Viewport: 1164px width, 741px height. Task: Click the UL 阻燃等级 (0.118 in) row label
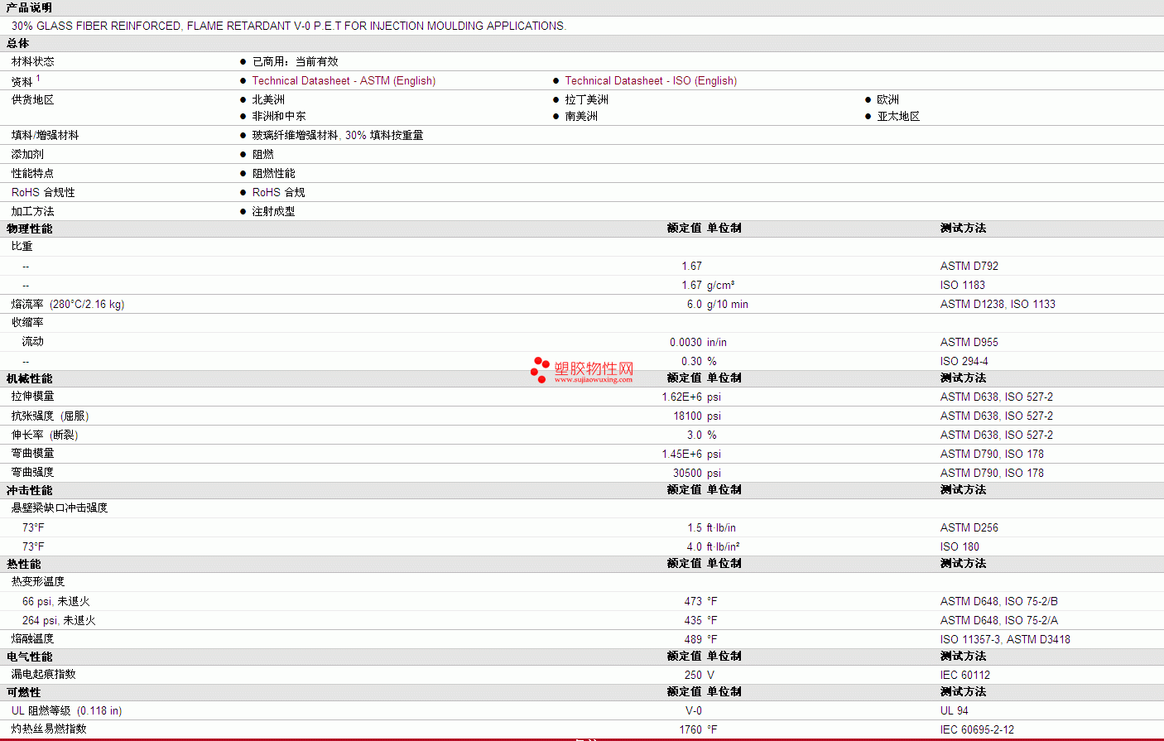point(67,710)
